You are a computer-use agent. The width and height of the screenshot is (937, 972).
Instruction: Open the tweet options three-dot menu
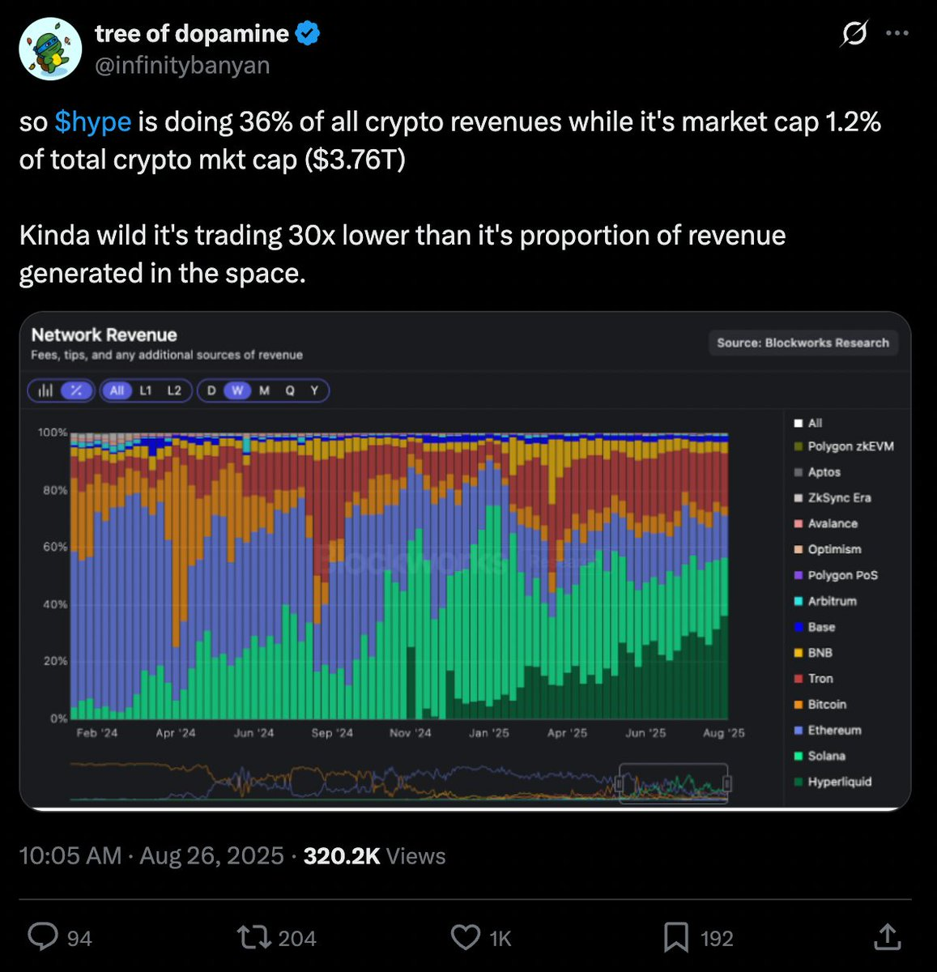(899, 32)
